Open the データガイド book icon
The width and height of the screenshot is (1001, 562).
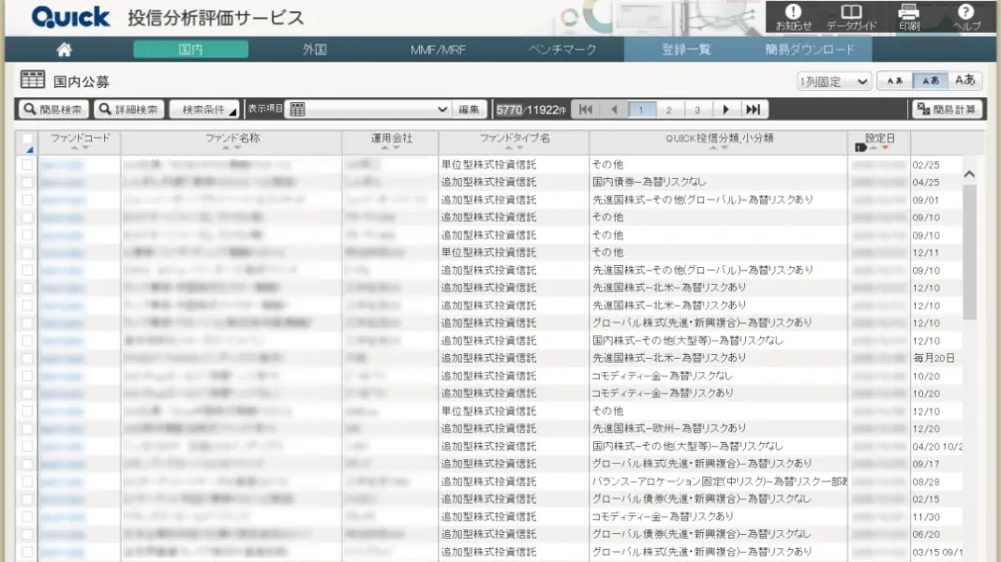(x=851, y=17)
